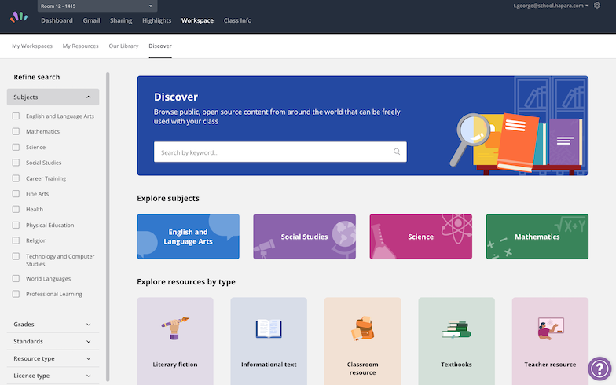Click the magnifier search icon in keyword field
616x385 pixels.
click(397, 152)
